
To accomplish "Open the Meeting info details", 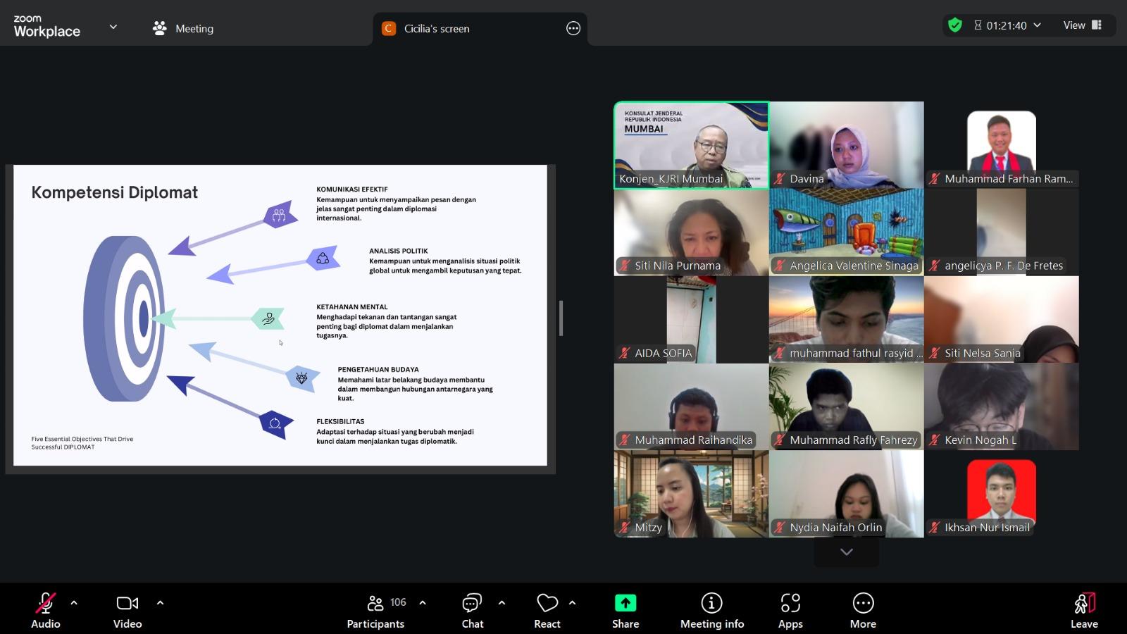I will click(711, 611).
